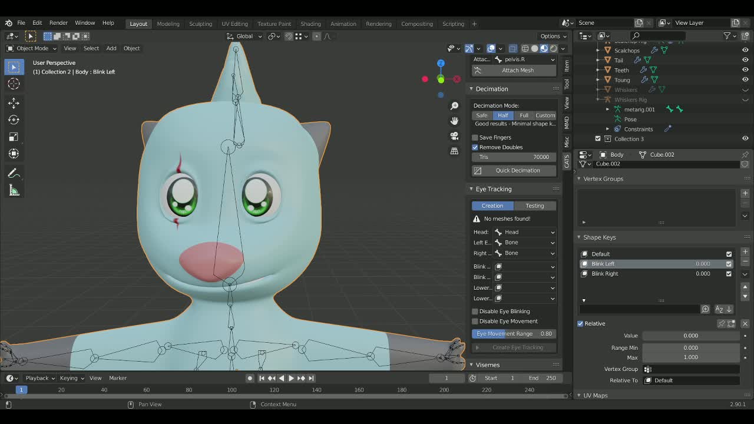754x424 pixels.
Task: Select the Rotate tool
Action: click(x=14, y=120)
